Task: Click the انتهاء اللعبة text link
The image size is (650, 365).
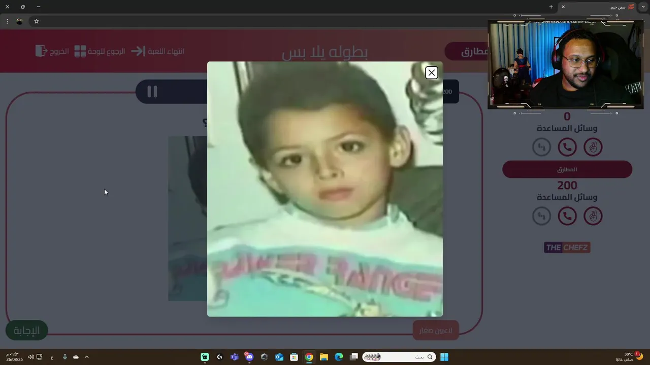Action: pyautogui.click(x=166, y=51)
